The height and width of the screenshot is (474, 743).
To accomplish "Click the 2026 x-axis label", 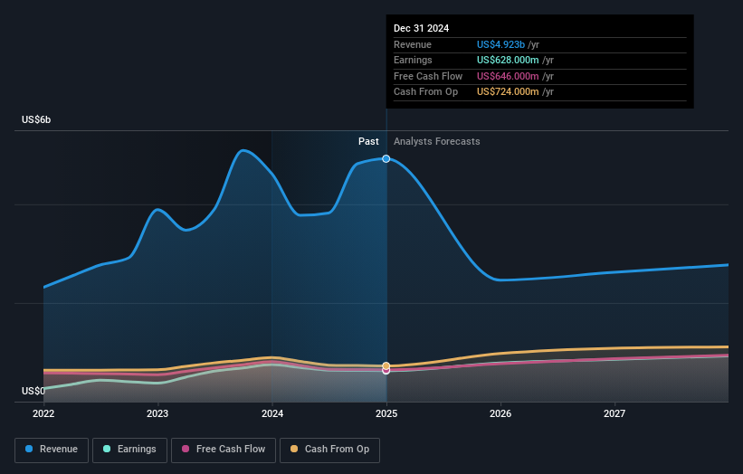I will [x=500, y=414].
